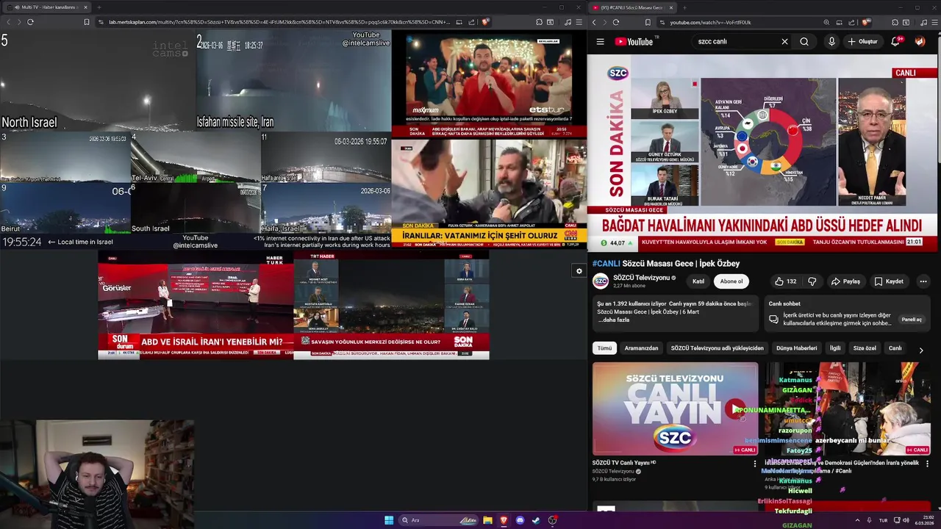Viewport: 941px width, 529px height.
Task: Switch to the Multi TV - Haber kanalları tab
Action: pos(48,7)
